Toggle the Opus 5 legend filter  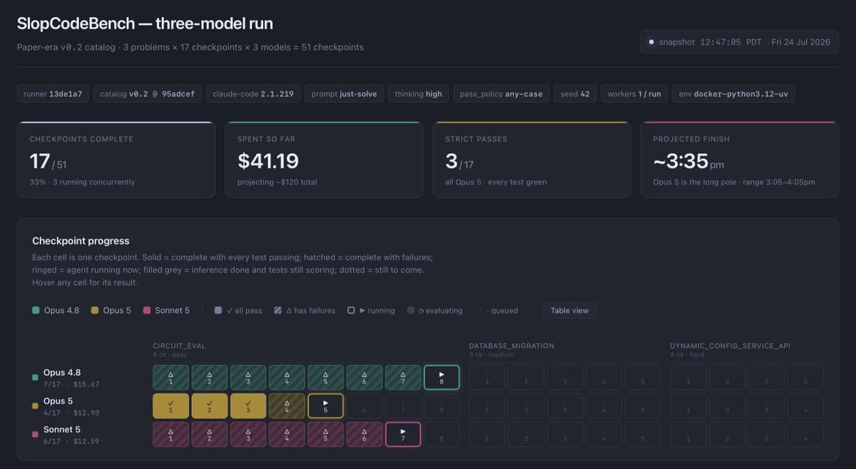(111, 311)
